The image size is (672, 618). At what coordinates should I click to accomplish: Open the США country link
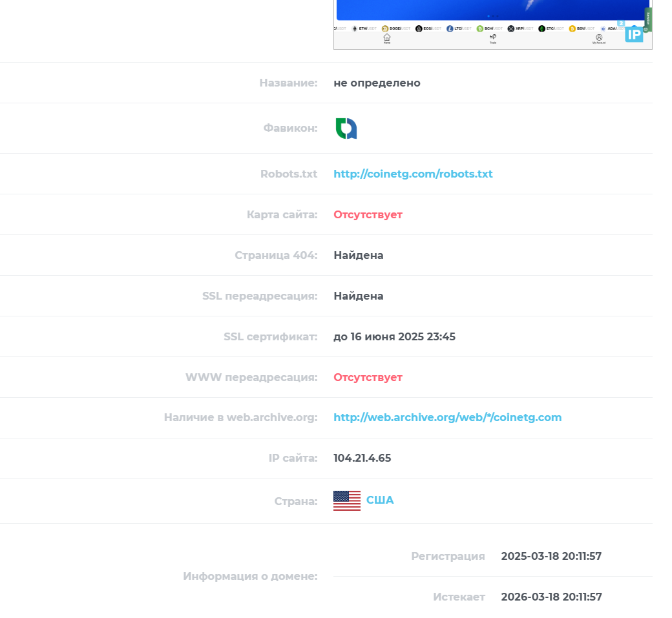tap(380, 500)
